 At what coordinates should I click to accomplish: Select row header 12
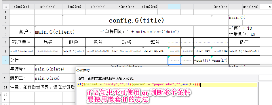coord(6,94)
